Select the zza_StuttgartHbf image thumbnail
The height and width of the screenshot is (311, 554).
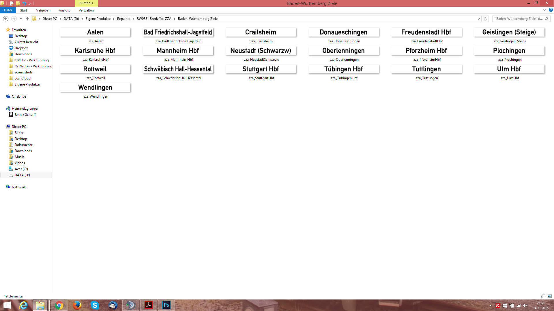[x=261, y=69]
